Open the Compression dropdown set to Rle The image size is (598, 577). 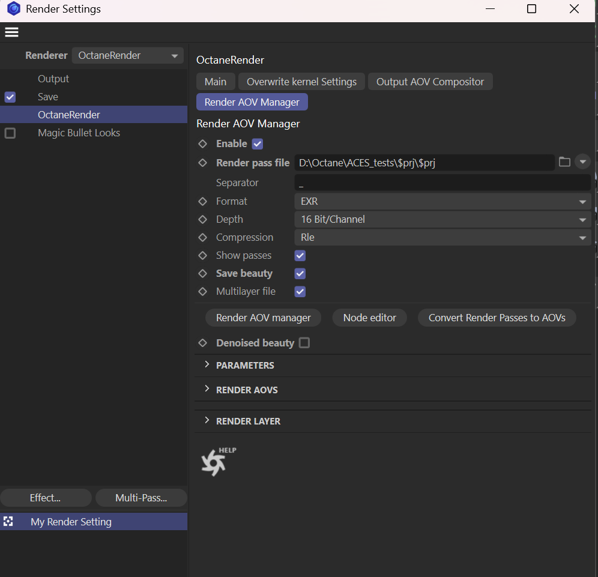point(442,238)
